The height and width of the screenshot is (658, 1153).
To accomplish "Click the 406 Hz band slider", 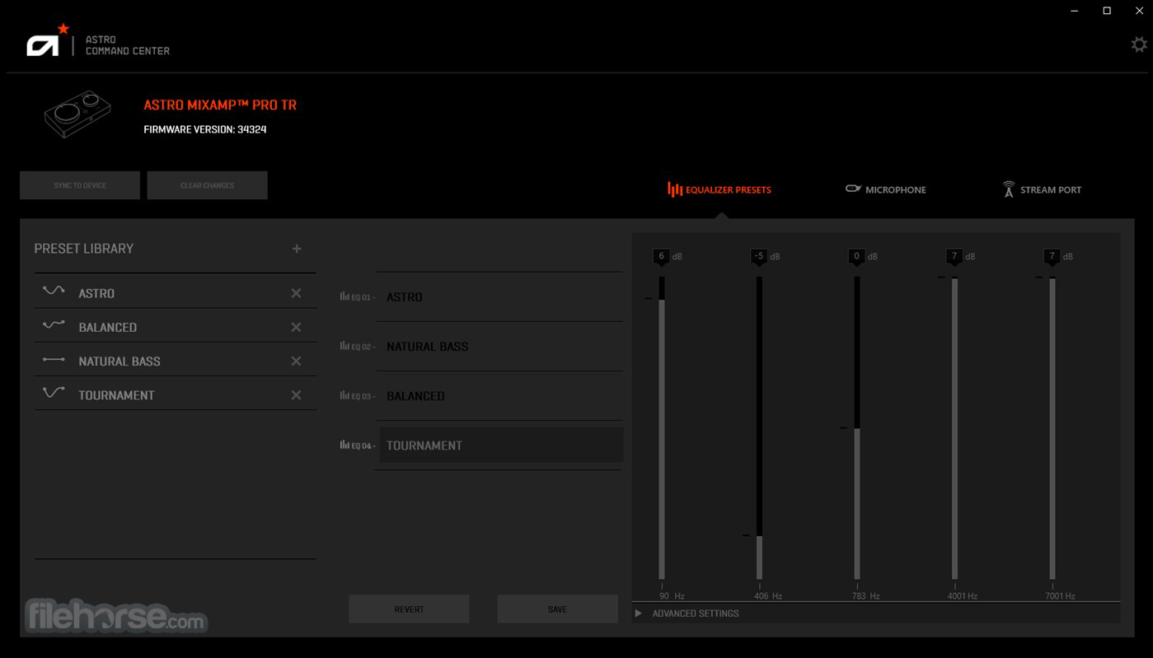I will (759, 428).
